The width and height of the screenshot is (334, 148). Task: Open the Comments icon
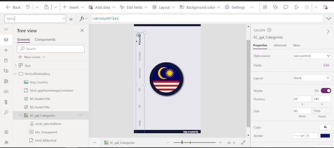[286, 7]
